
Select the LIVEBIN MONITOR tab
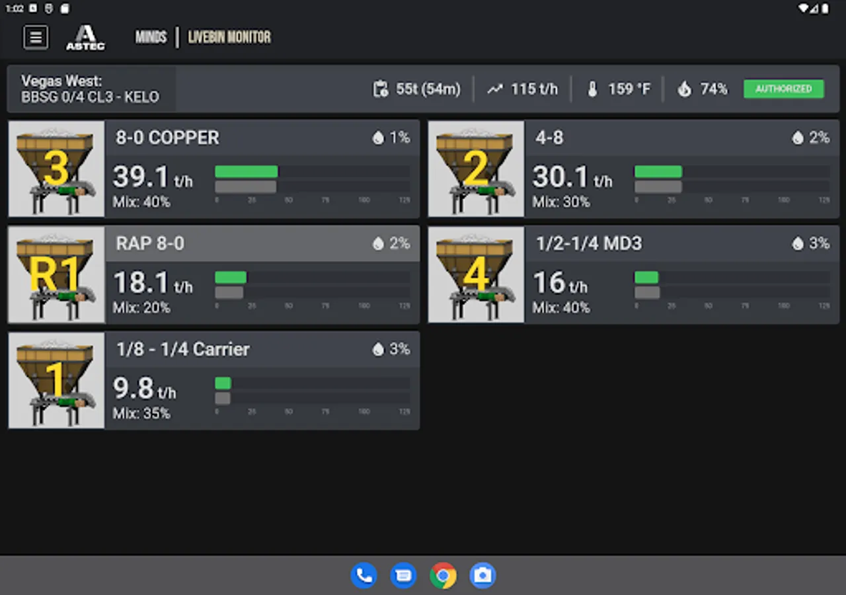[x=229, y=37]
